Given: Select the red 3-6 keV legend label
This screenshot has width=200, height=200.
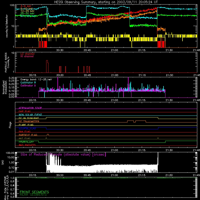Looking at the screenshot, I should [x=26, y=6].
